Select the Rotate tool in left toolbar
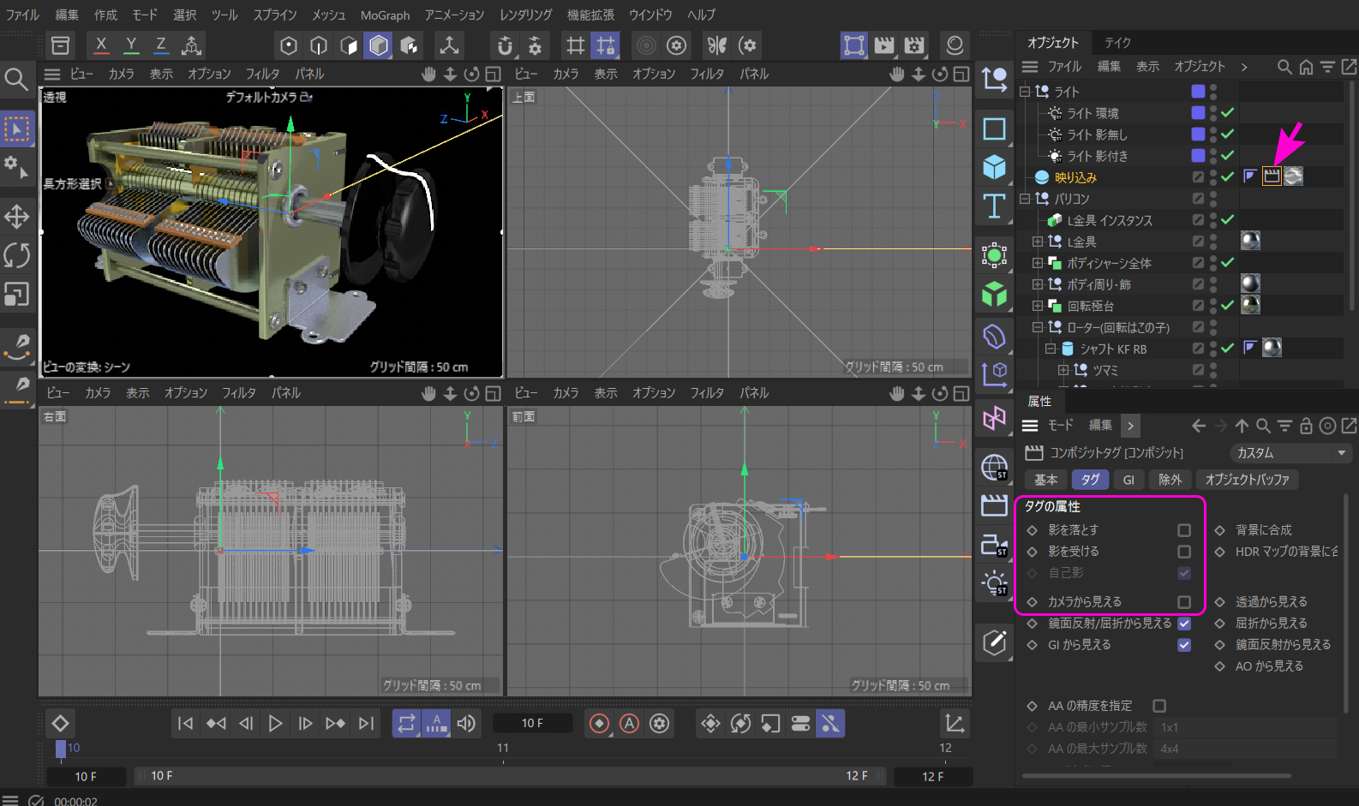 point(16,255)
